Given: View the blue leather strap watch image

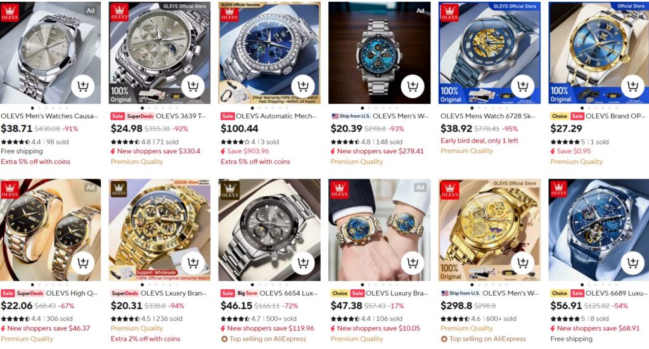Looking at the screenshot, I should pyautogui.click(x=598, y=230).
